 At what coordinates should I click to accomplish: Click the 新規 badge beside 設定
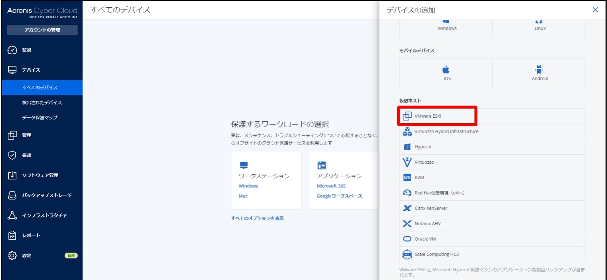point(71,256)
